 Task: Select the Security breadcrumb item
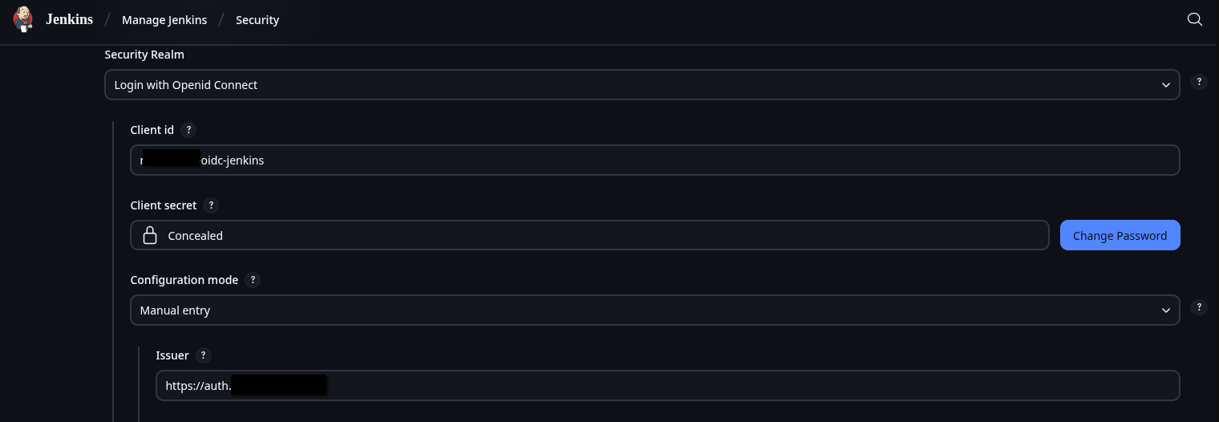[257, 20]
